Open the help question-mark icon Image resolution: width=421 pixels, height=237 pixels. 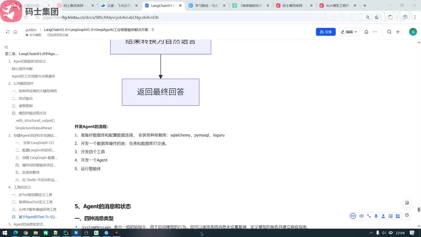pos(407,215)
